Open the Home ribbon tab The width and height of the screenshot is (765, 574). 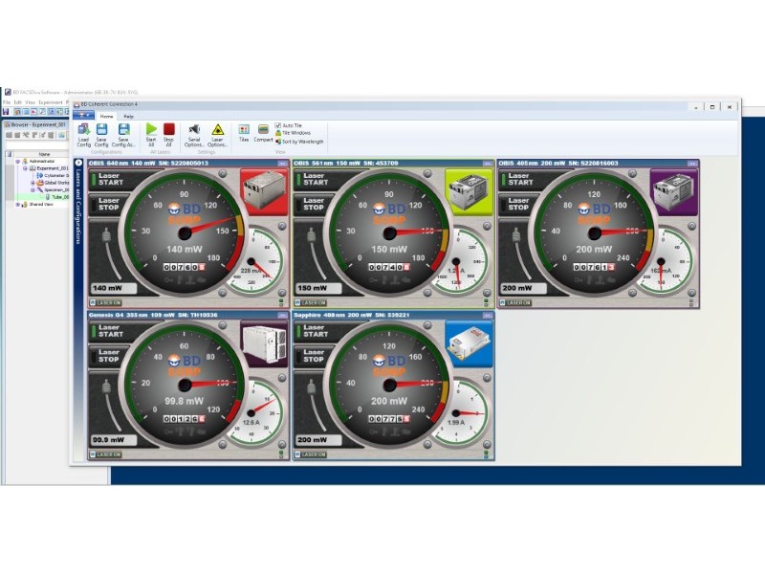point(107,116)
